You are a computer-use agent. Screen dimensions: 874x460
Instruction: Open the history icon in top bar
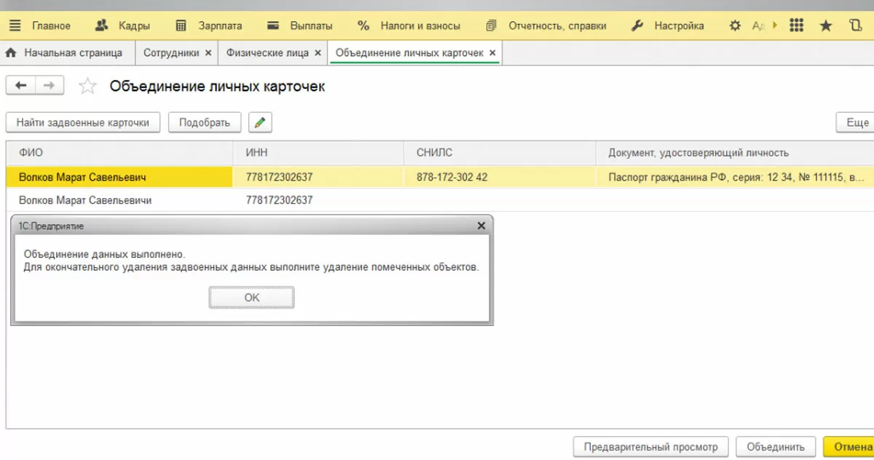[855, 25]
